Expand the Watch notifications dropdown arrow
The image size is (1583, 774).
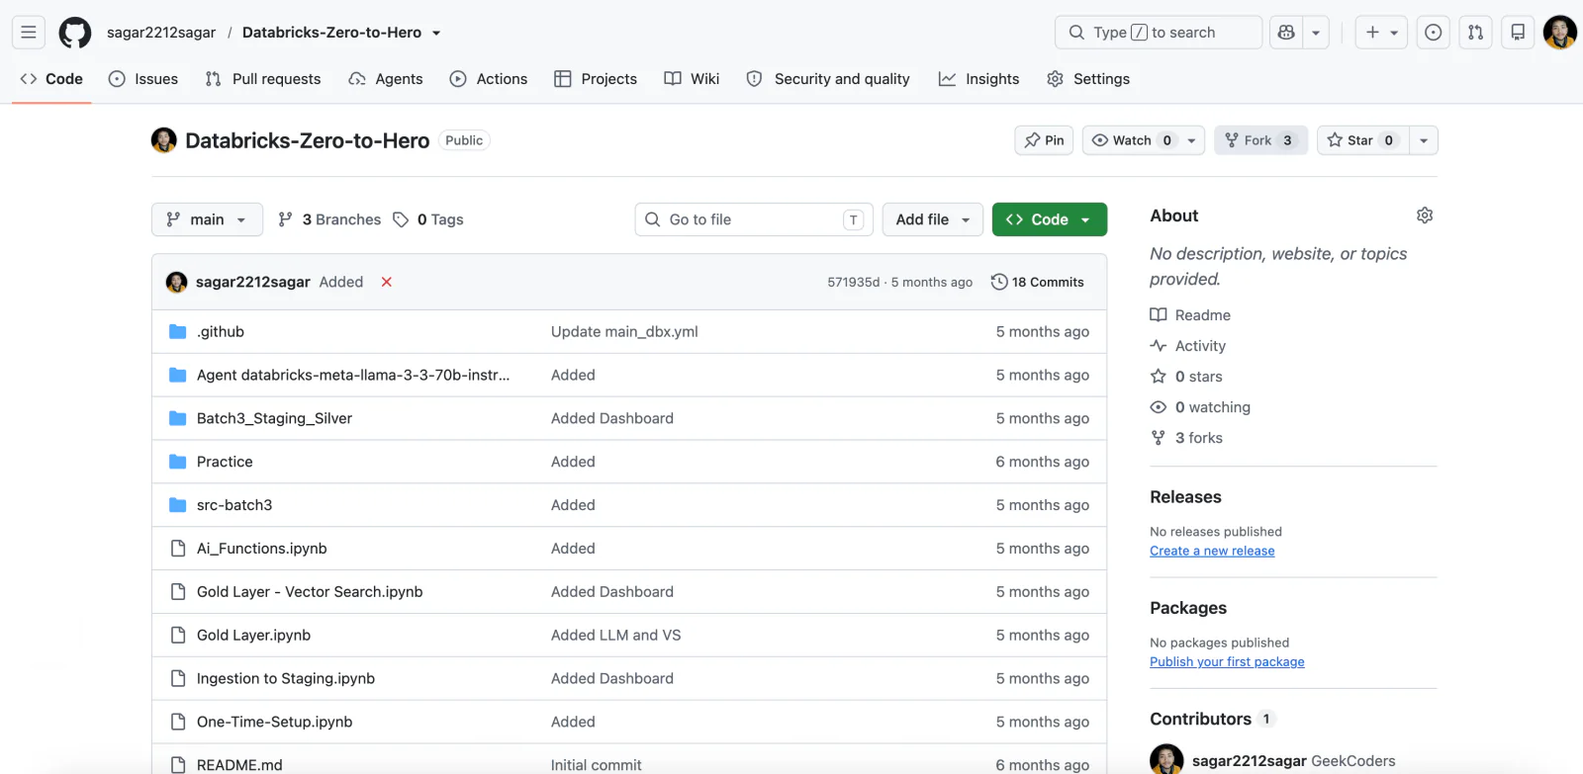pos(1191,140)
